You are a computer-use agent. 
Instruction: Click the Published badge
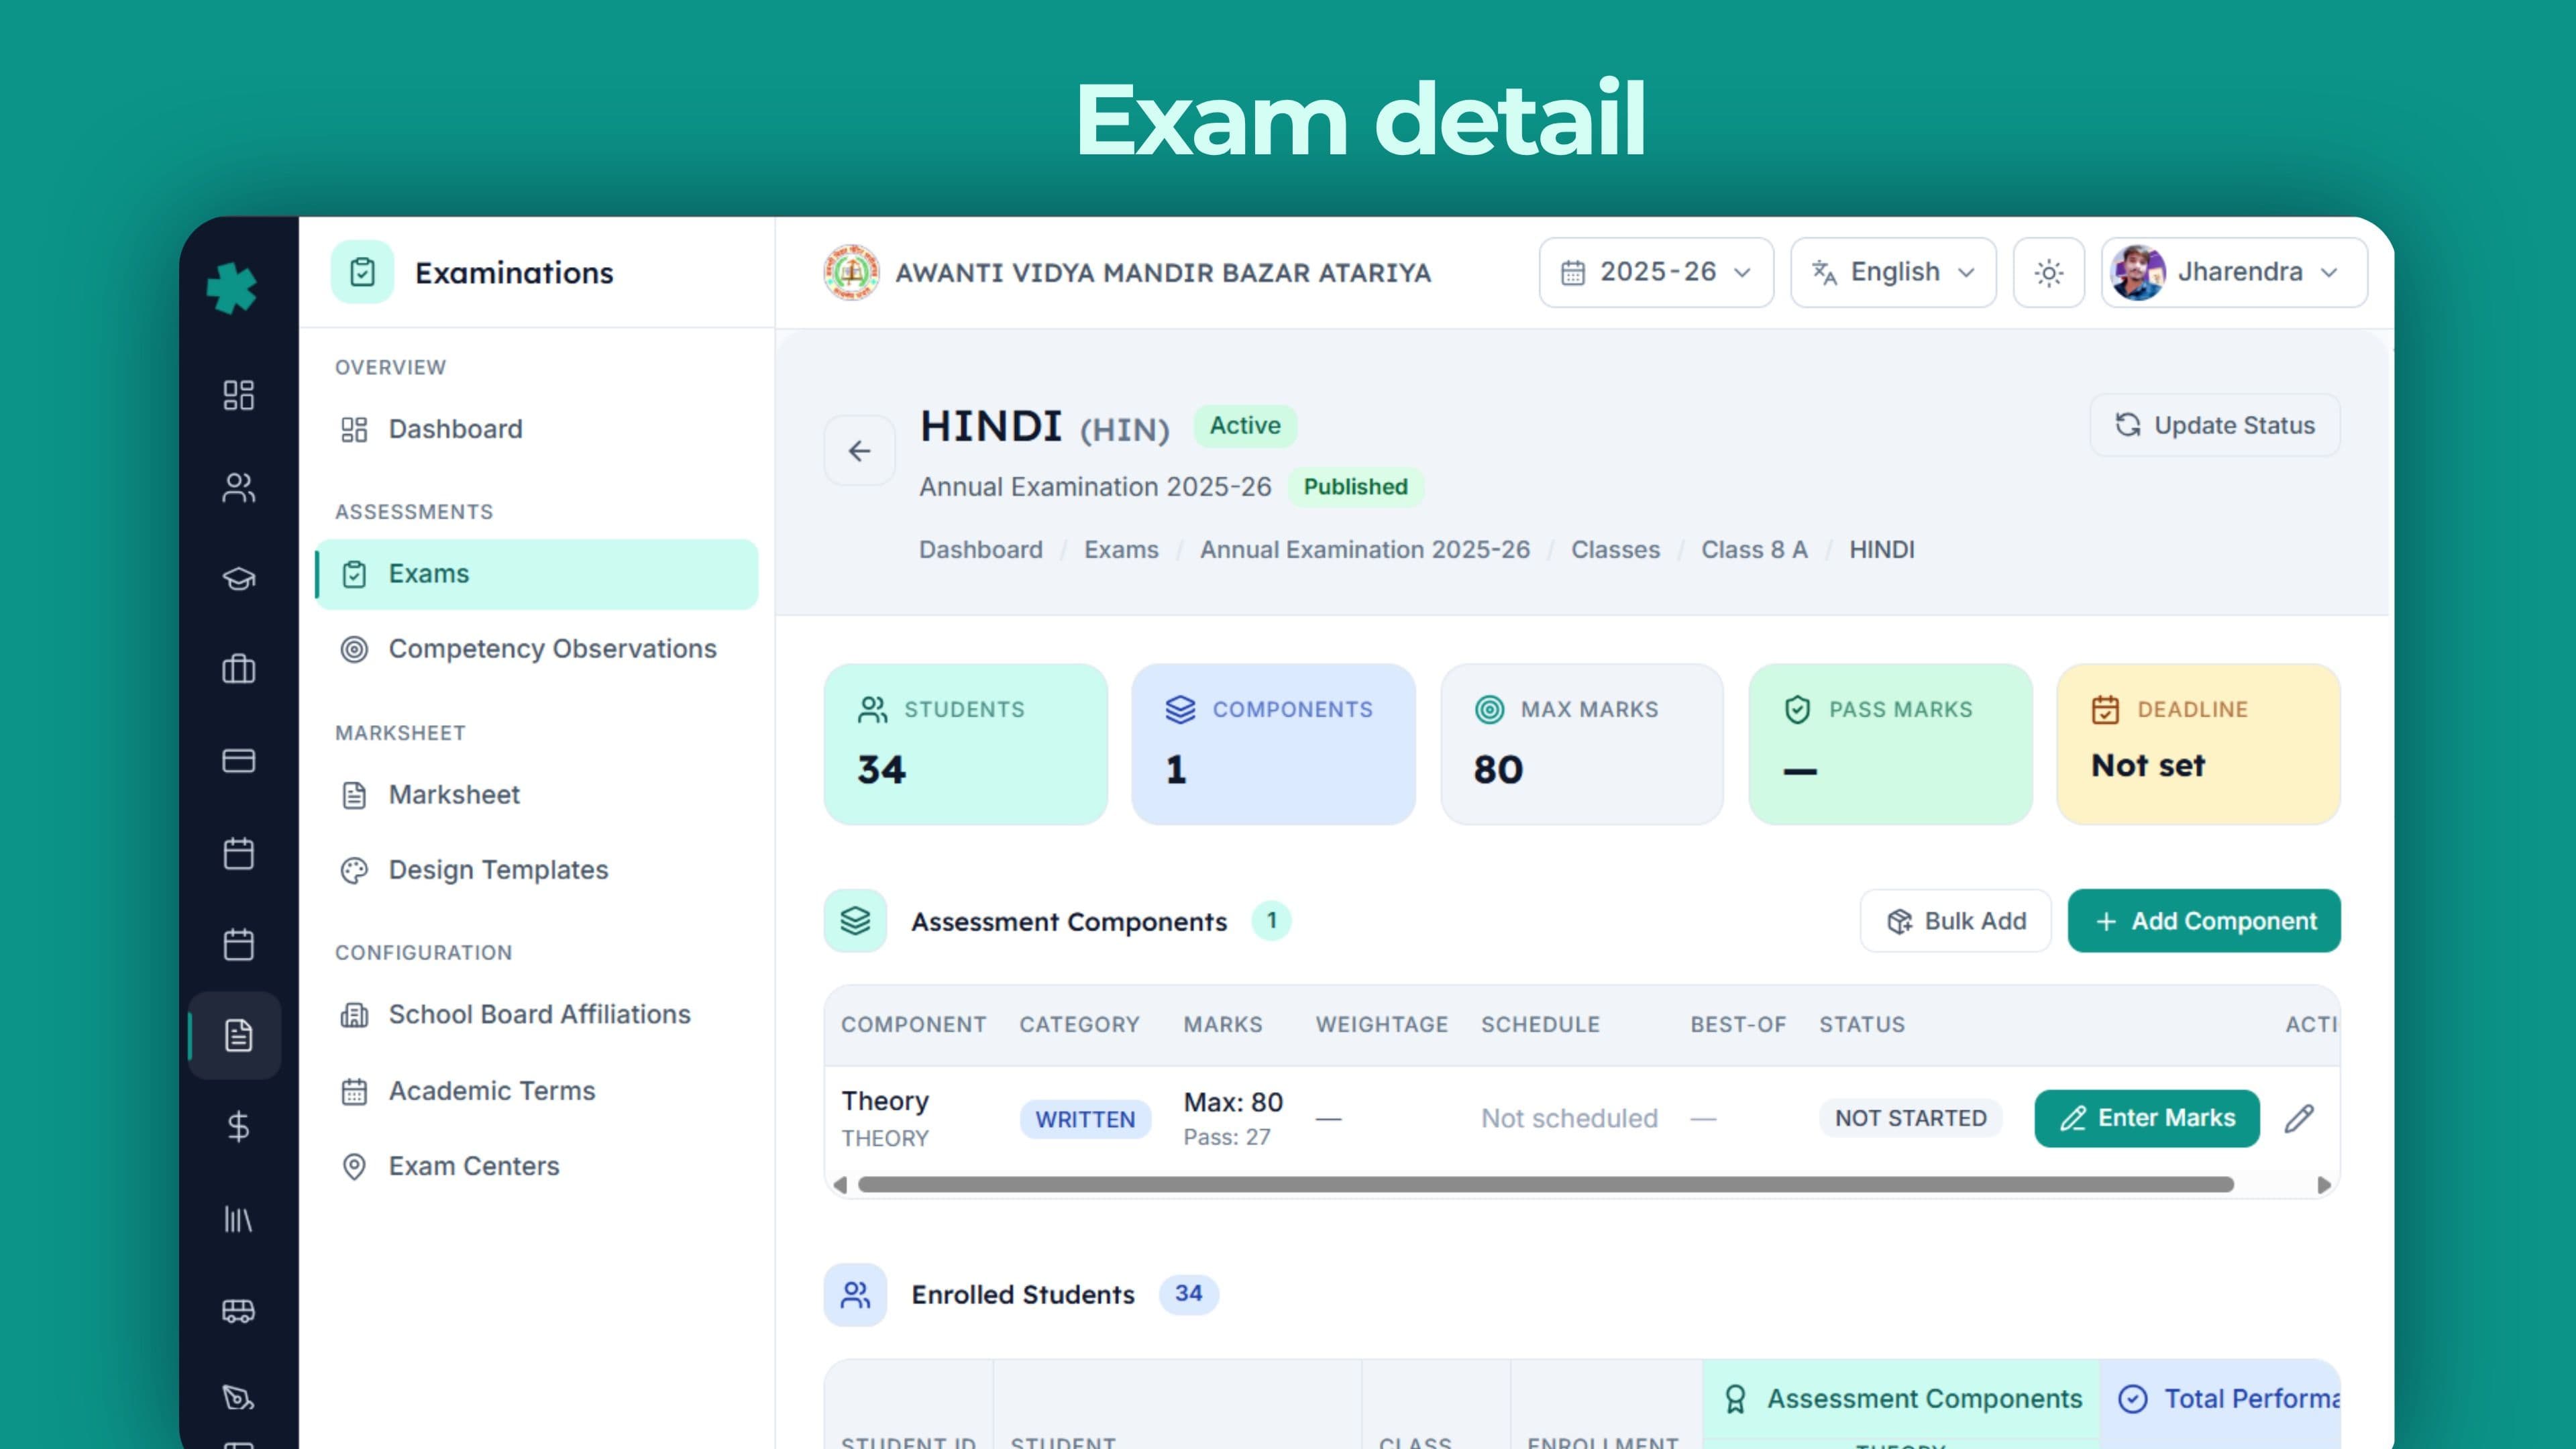1355,487
